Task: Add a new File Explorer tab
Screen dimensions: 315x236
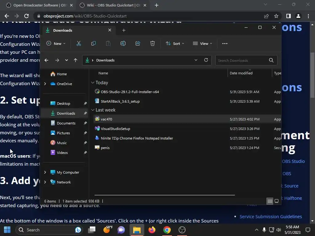Action: (124, 30)
